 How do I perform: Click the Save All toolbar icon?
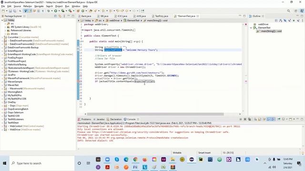pyautogui.click(x=15, y=11)
